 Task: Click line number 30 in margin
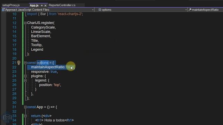(14, 103)
